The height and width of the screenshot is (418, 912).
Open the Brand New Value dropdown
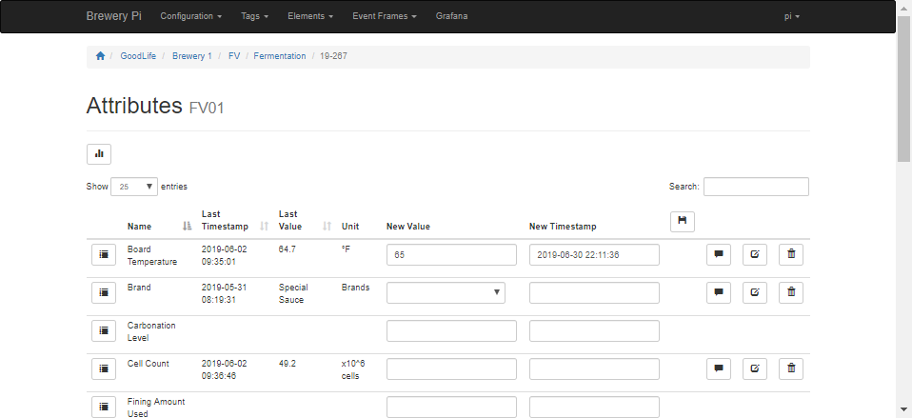pos(446,292)
